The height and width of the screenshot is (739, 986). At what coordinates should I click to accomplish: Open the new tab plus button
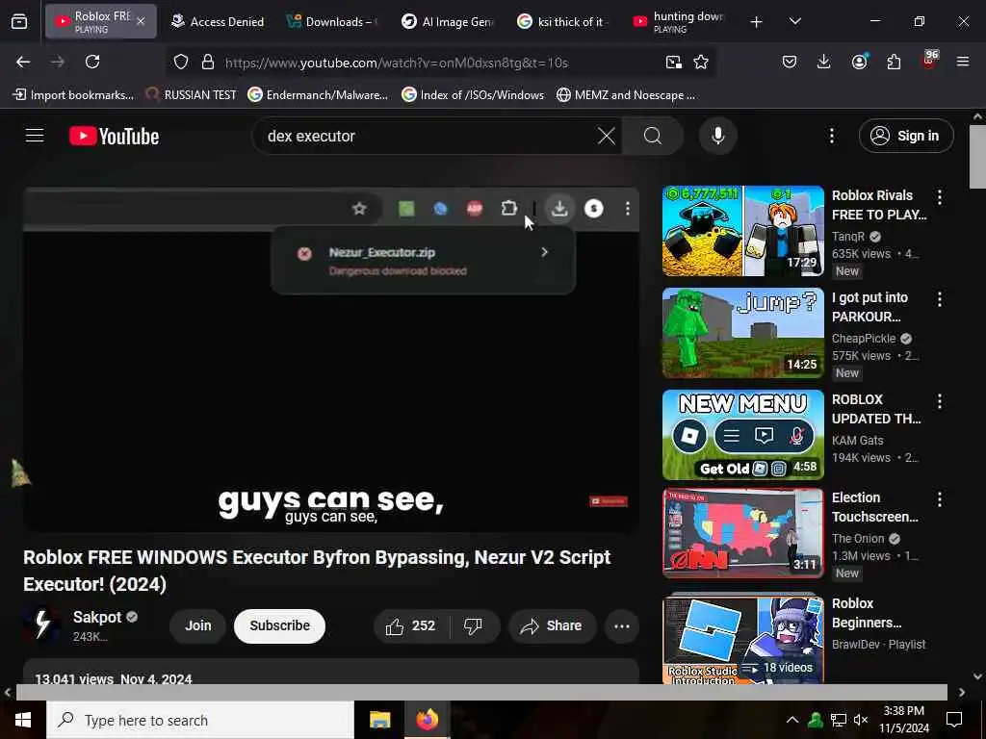coord(757,22)
